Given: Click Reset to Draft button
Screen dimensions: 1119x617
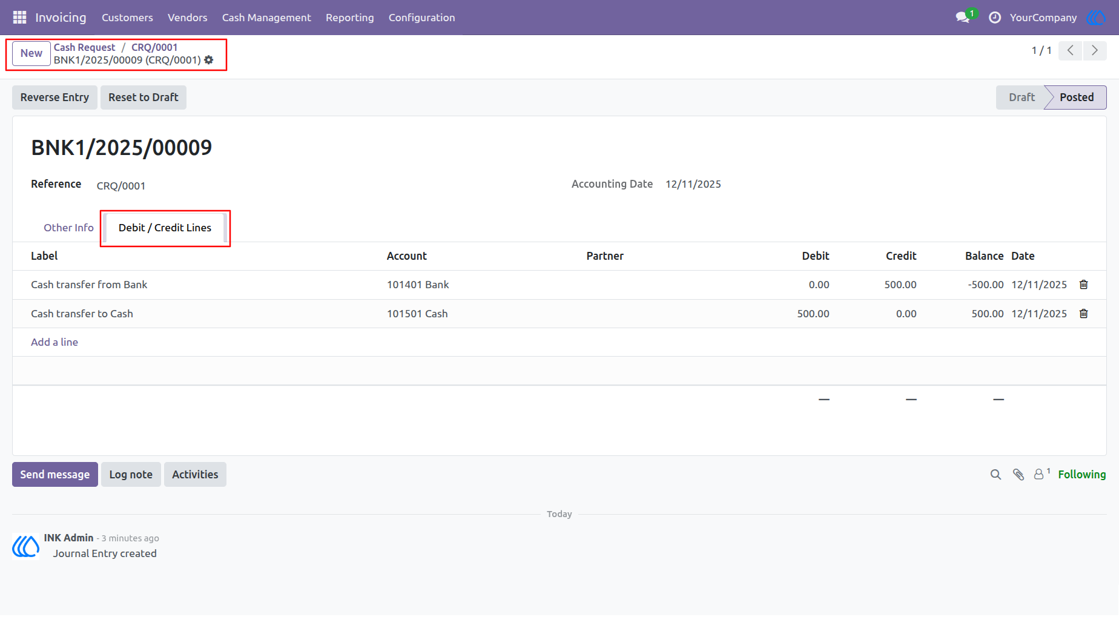Looking at the screenshot, I should tap(144, 97).
